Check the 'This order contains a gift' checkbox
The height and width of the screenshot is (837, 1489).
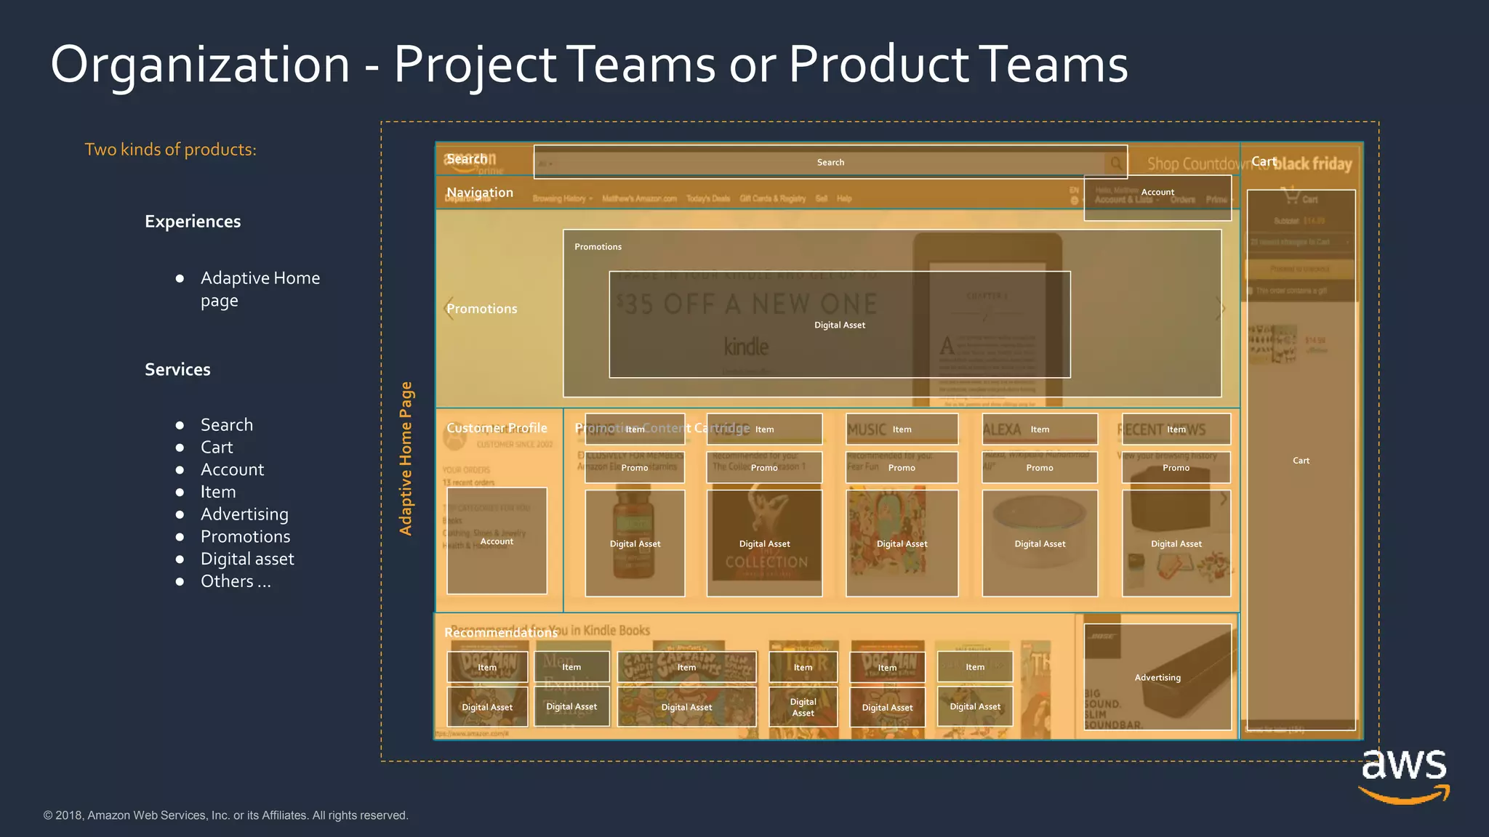pos(1251,291)
